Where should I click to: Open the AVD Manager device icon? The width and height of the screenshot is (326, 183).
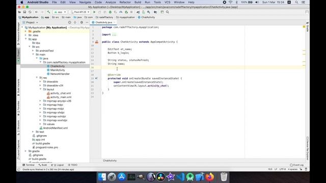[143, 12]
